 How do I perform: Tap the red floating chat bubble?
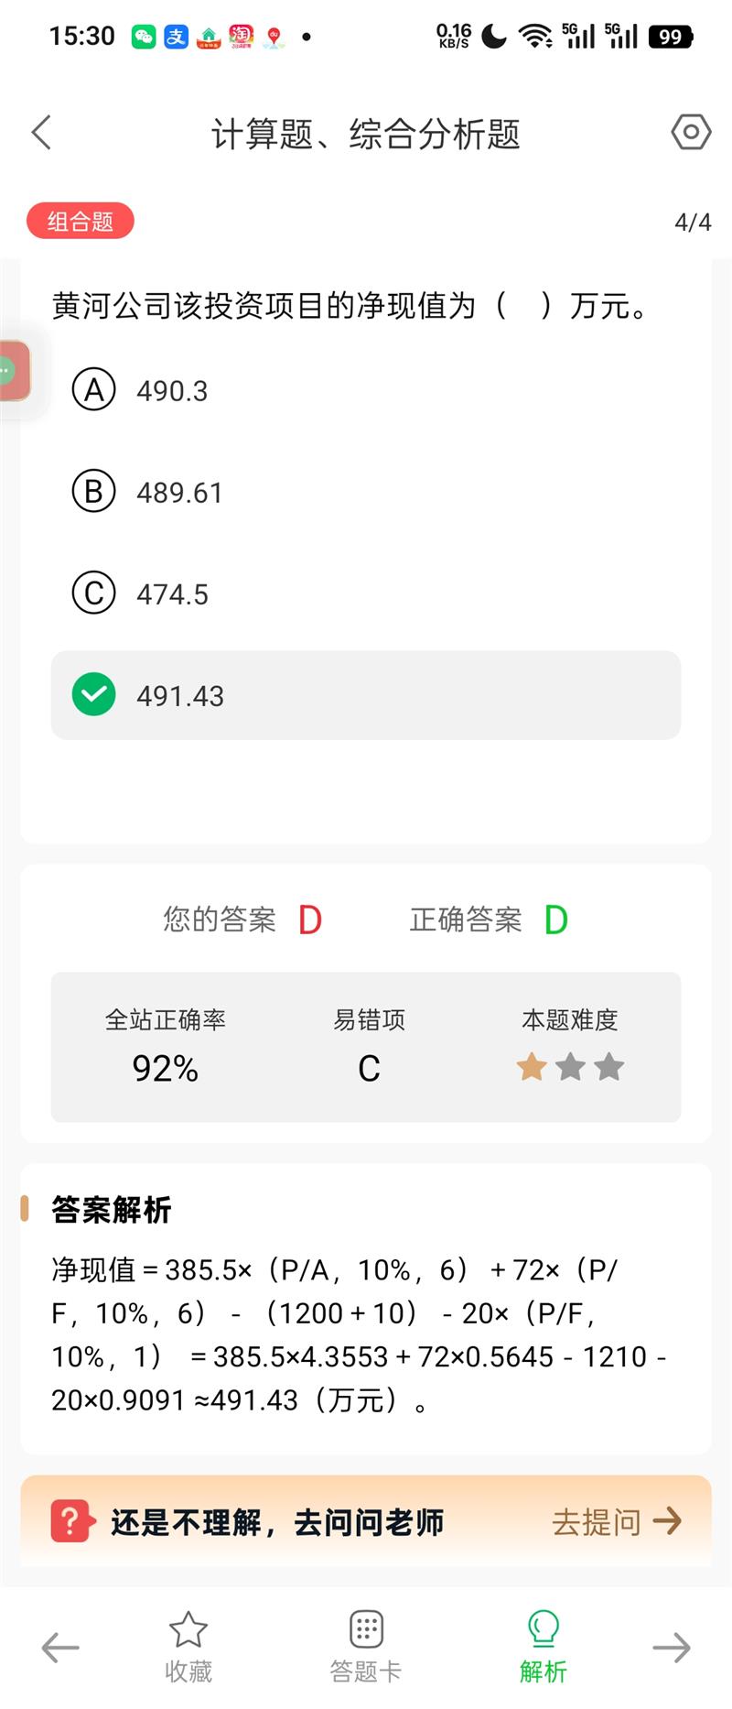[14, 371]
